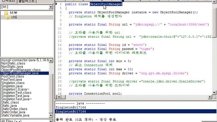The height and width of the screenshot is (122, 217).
Task: Select PoolTest.class in file list
Action: point(13,76)
